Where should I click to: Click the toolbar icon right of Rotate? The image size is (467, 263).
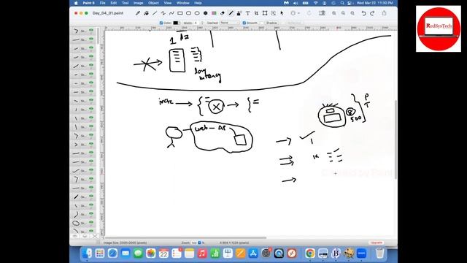[x=322, y=13]
